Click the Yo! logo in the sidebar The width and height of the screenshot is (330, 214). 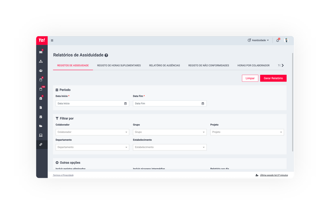42,40
